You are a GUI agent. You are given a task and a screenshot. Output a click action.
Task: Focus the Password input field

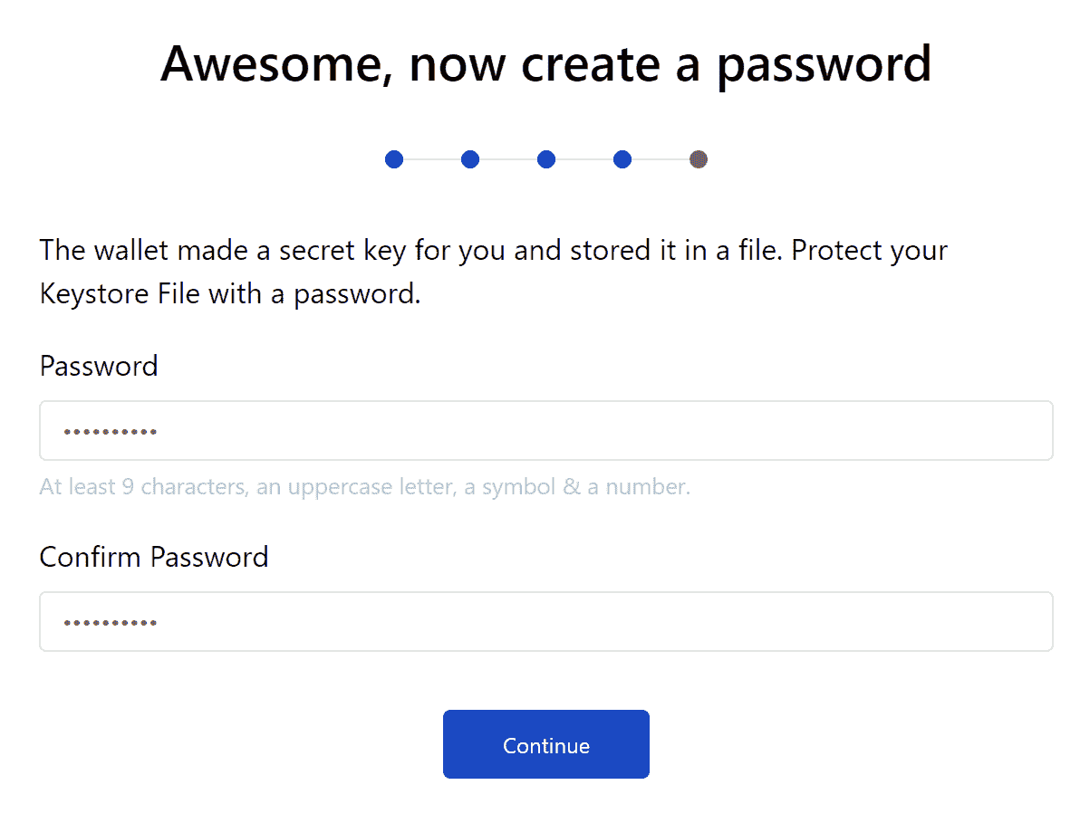click(x=545, y=431)
